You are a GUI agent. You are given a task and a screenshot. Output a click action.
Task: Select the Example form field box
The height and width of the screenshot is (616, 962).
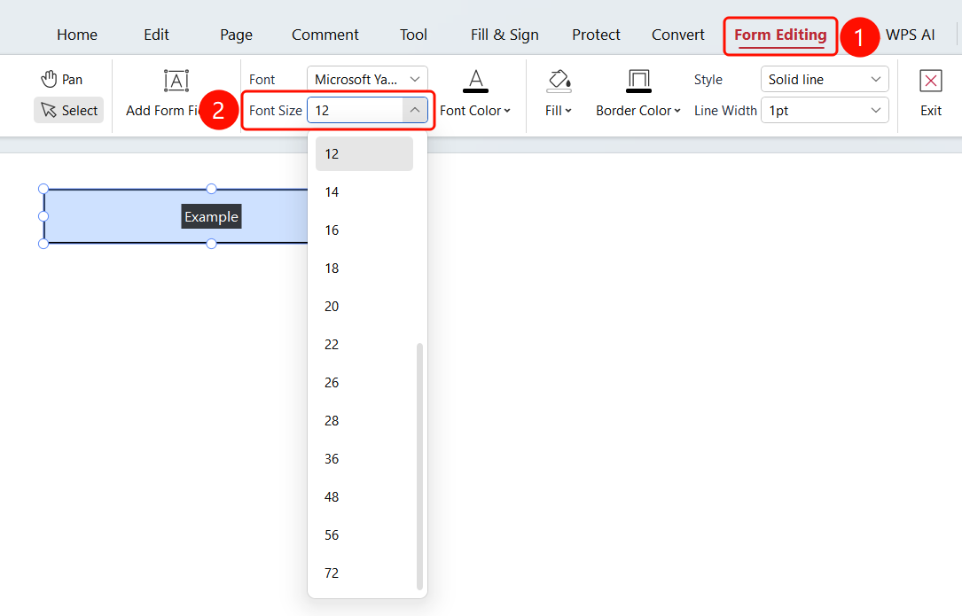(x=176, y=216)
